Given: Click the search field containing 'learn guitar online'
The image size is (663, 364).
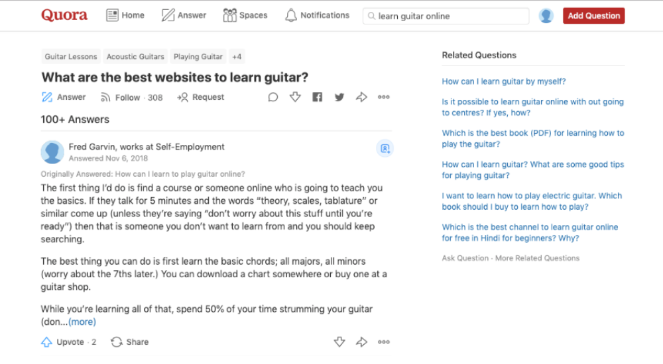Looking at the screenshot, I should click(x=446, y=16).
